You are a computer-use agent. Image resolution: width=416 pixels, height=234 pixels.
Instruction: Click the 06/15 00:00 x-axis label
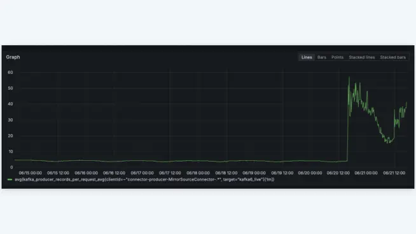(31, 173)
